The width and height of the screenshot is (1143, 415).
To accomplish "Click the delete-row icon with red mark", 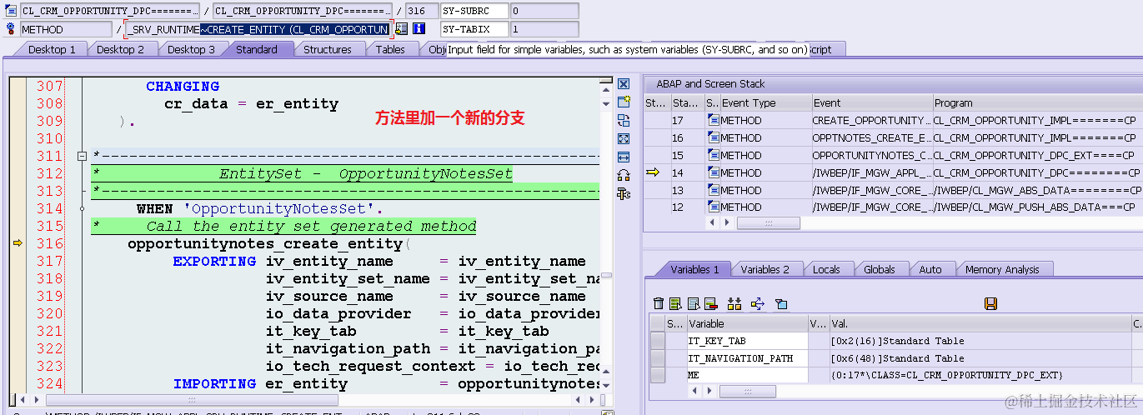I will coord(711,304).
